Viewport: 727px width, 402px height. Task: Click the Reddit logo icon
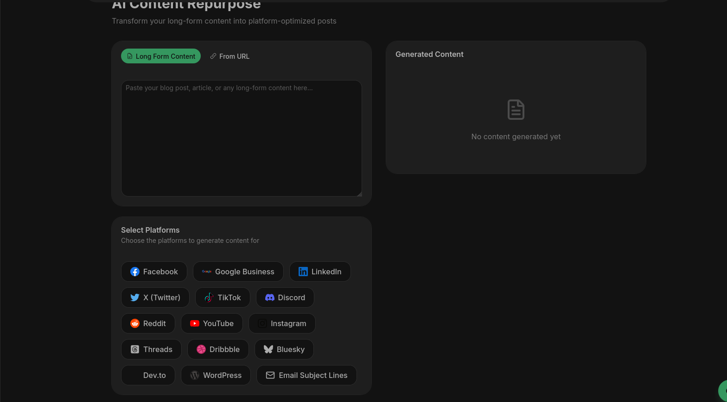point(135,323)
